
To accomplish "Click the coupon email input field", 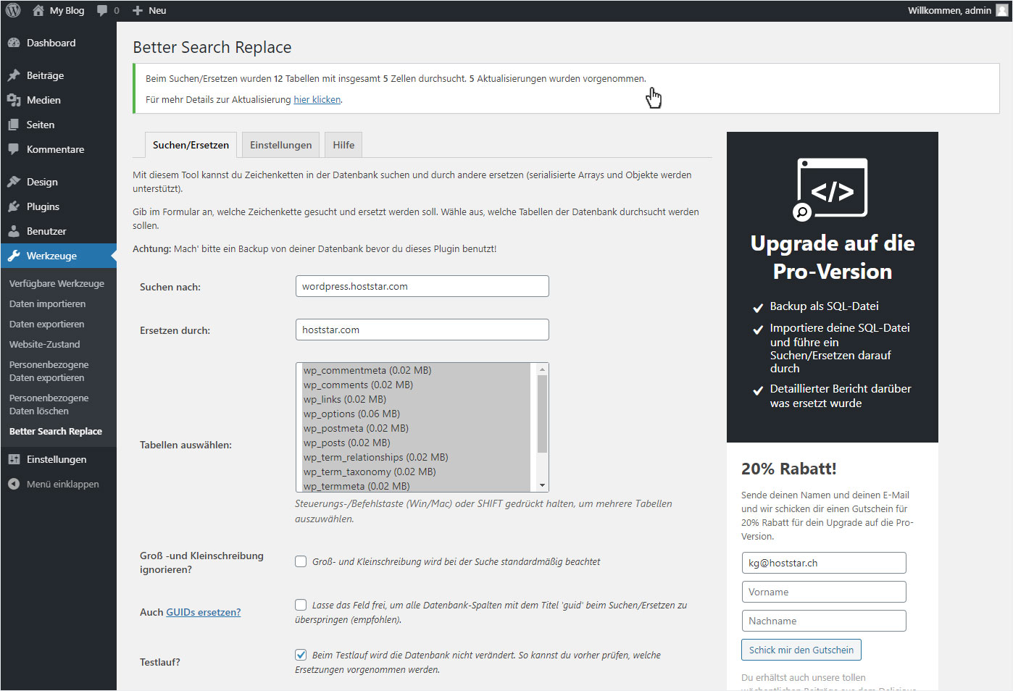I will tap(823, 563).
